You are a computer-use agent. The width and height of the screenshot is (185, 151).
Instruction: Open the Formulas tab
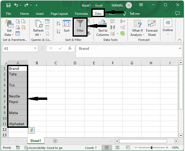(x=81, y=14)
